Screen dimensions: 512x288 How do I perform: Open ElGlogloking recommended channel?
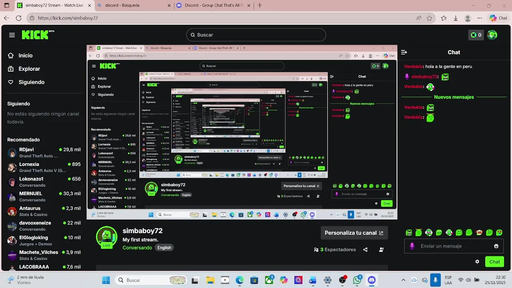click(x=44, y=240)
